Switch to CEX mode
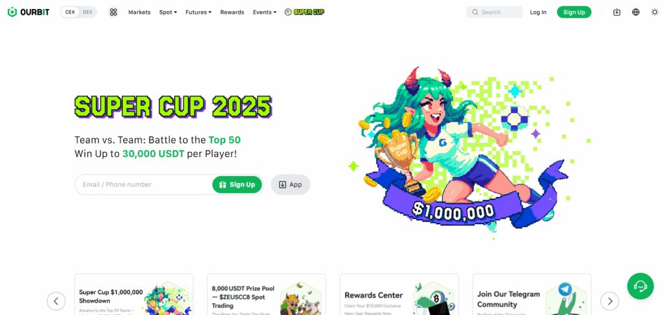 70,12
